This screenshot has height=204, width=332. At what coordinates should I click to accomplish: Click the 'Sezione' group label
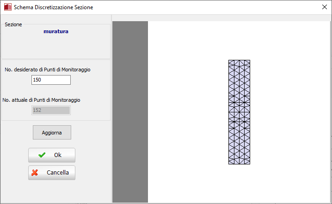click(x=13, y=24)
